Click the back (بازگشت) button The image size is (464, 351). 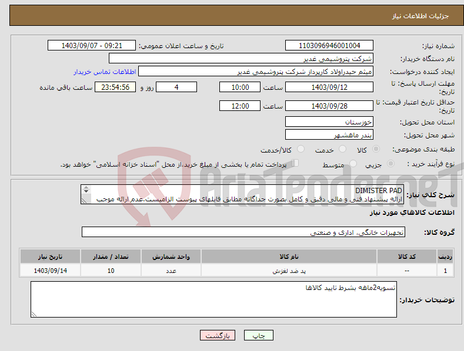point(218,335)
